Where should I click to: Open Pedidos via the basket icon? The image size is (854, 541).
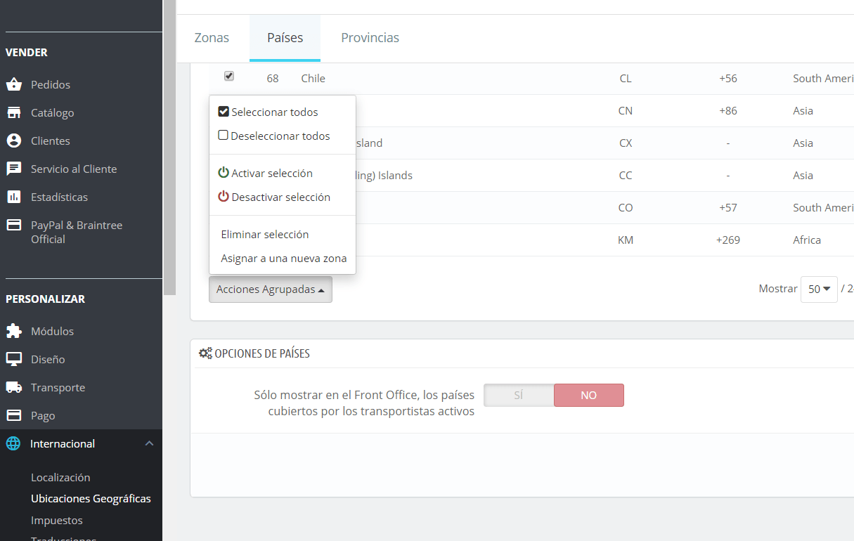point(13,84)
